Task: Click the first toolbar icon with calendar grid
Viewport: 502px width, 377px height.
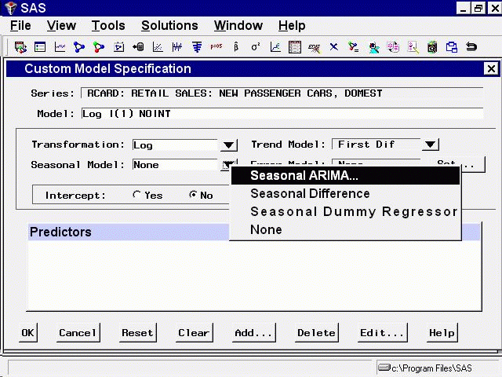Action: [x=20, y=47]
